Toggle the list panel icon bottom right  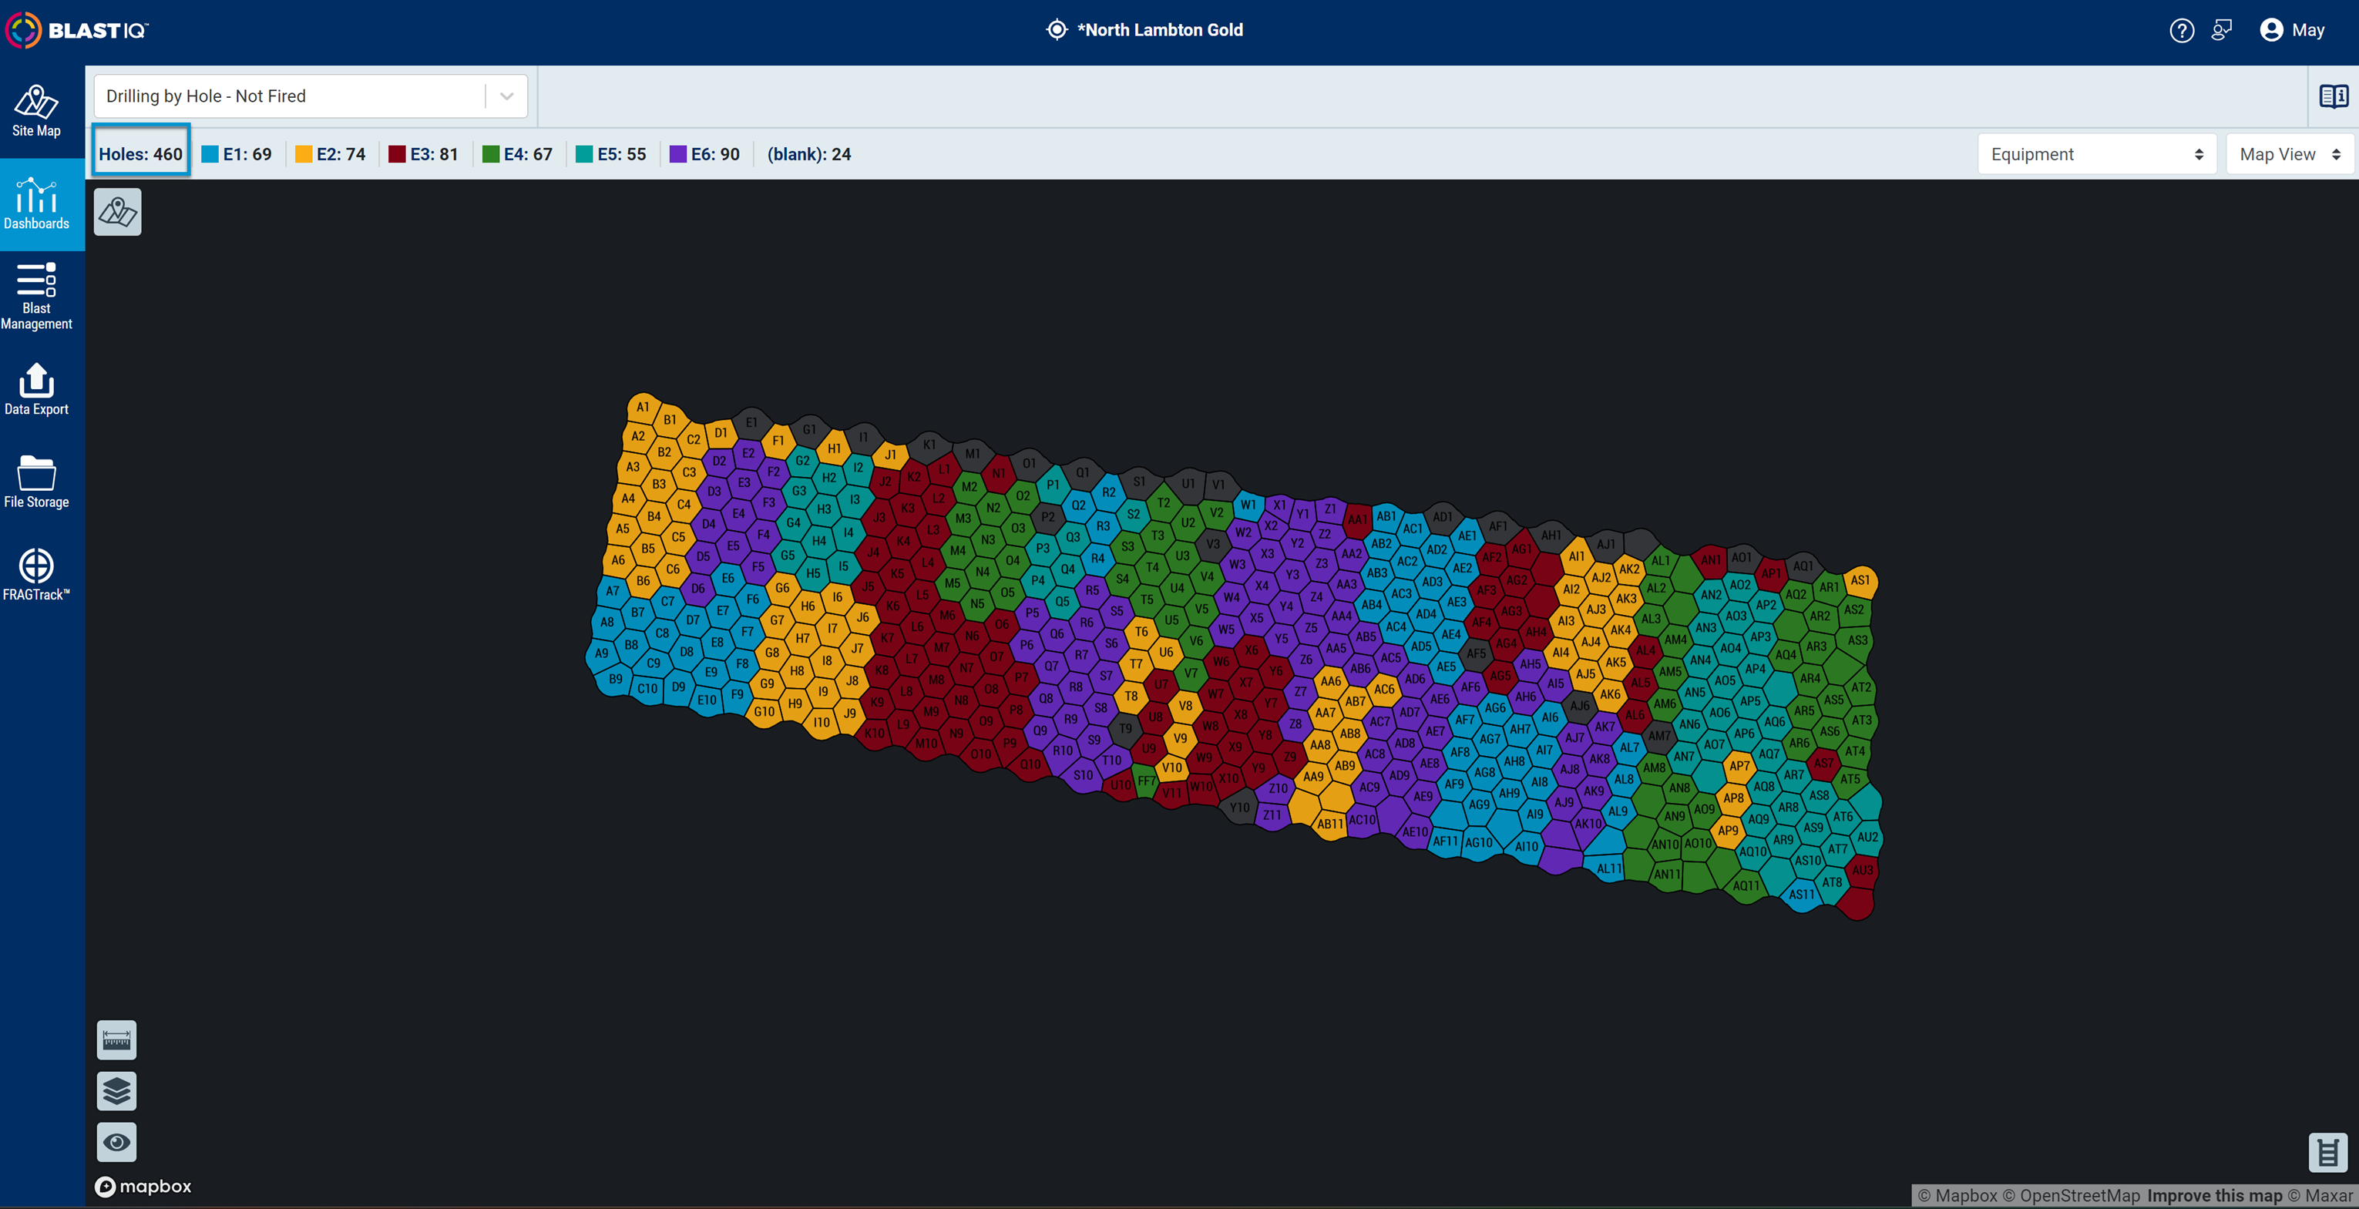[x=2328, y=1152]
